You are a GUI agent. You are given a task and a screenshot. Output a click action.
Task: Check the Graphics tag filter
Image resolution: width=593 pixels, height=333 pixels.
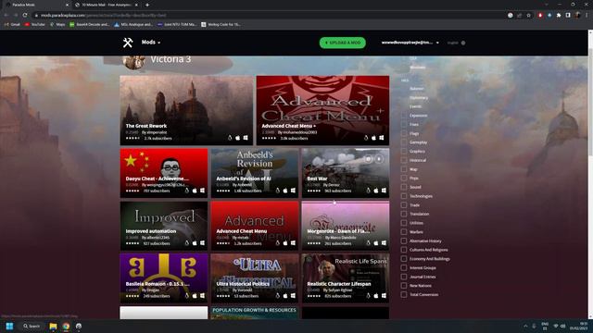coord(404,151)
